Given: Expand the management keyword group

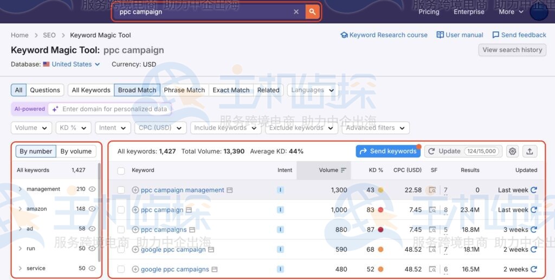Looking at the screenshot, I should (x=20, y=189).
